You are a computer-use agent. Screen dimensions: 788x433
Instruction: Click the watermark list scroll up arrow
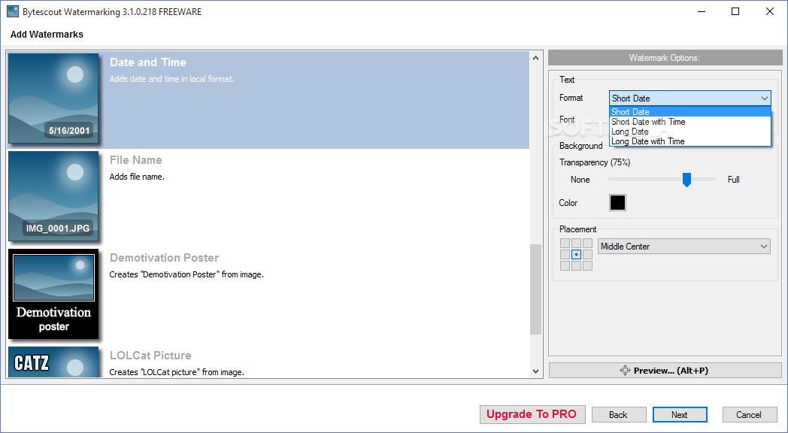(x=535, y=59)
